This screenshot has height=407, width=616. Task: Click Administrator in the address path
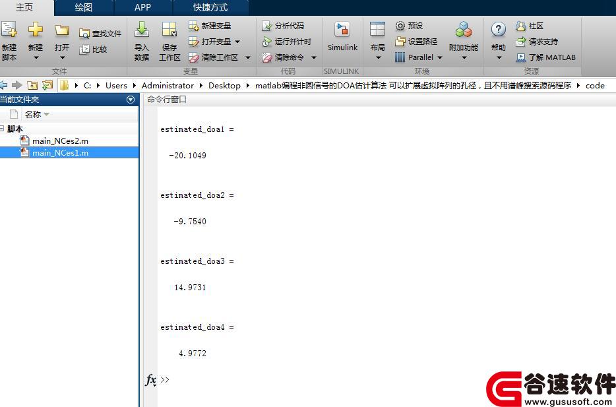pyautogui.click(x=168, y=86)
